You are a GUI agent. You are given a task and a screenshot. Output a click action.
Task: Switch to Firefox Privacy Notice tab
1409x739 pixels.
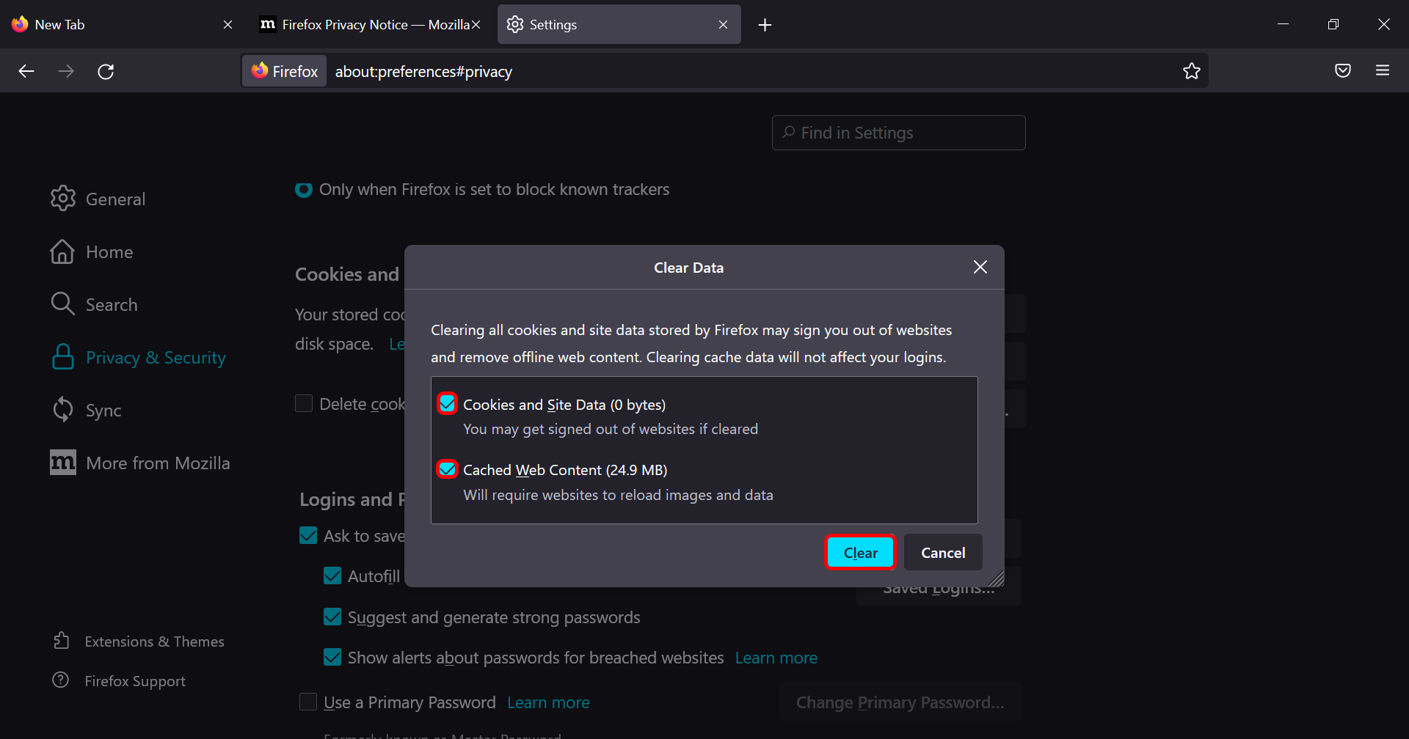click(370, 25)
